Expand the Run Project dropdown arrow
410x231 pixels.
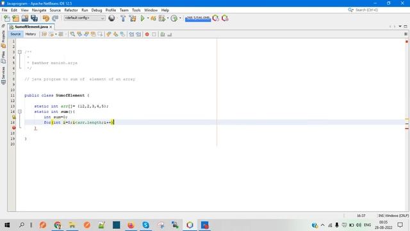click(x=148, y=18)
